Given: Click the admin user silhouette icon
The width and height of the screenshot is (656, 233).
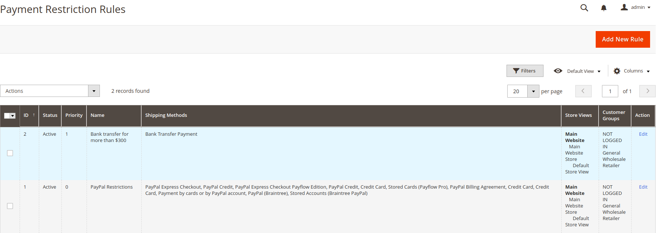Looking at the screenshot, I should [624, 7].
